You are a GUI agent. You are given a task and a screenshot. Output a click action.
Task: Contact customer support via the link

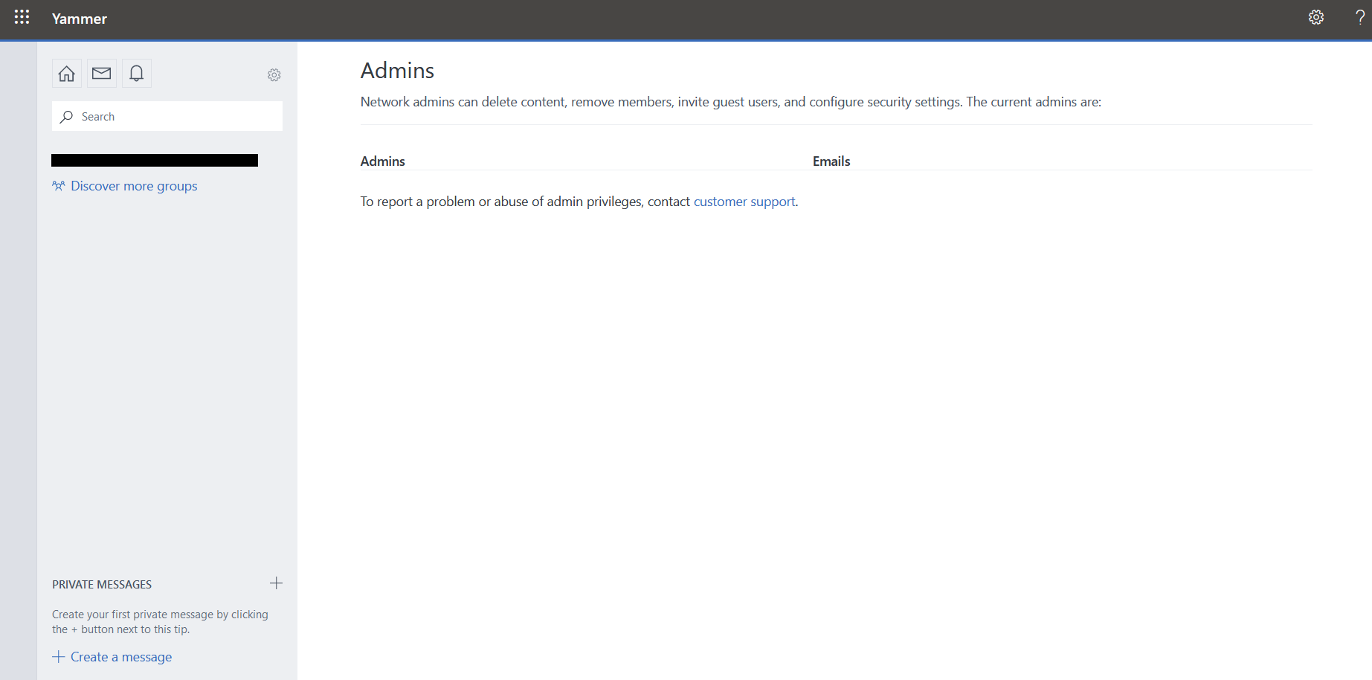pos(744,201)
